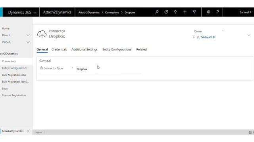Expand the Dynamics 365 app dropdown

pyautogui.click(x=35, y=13)
